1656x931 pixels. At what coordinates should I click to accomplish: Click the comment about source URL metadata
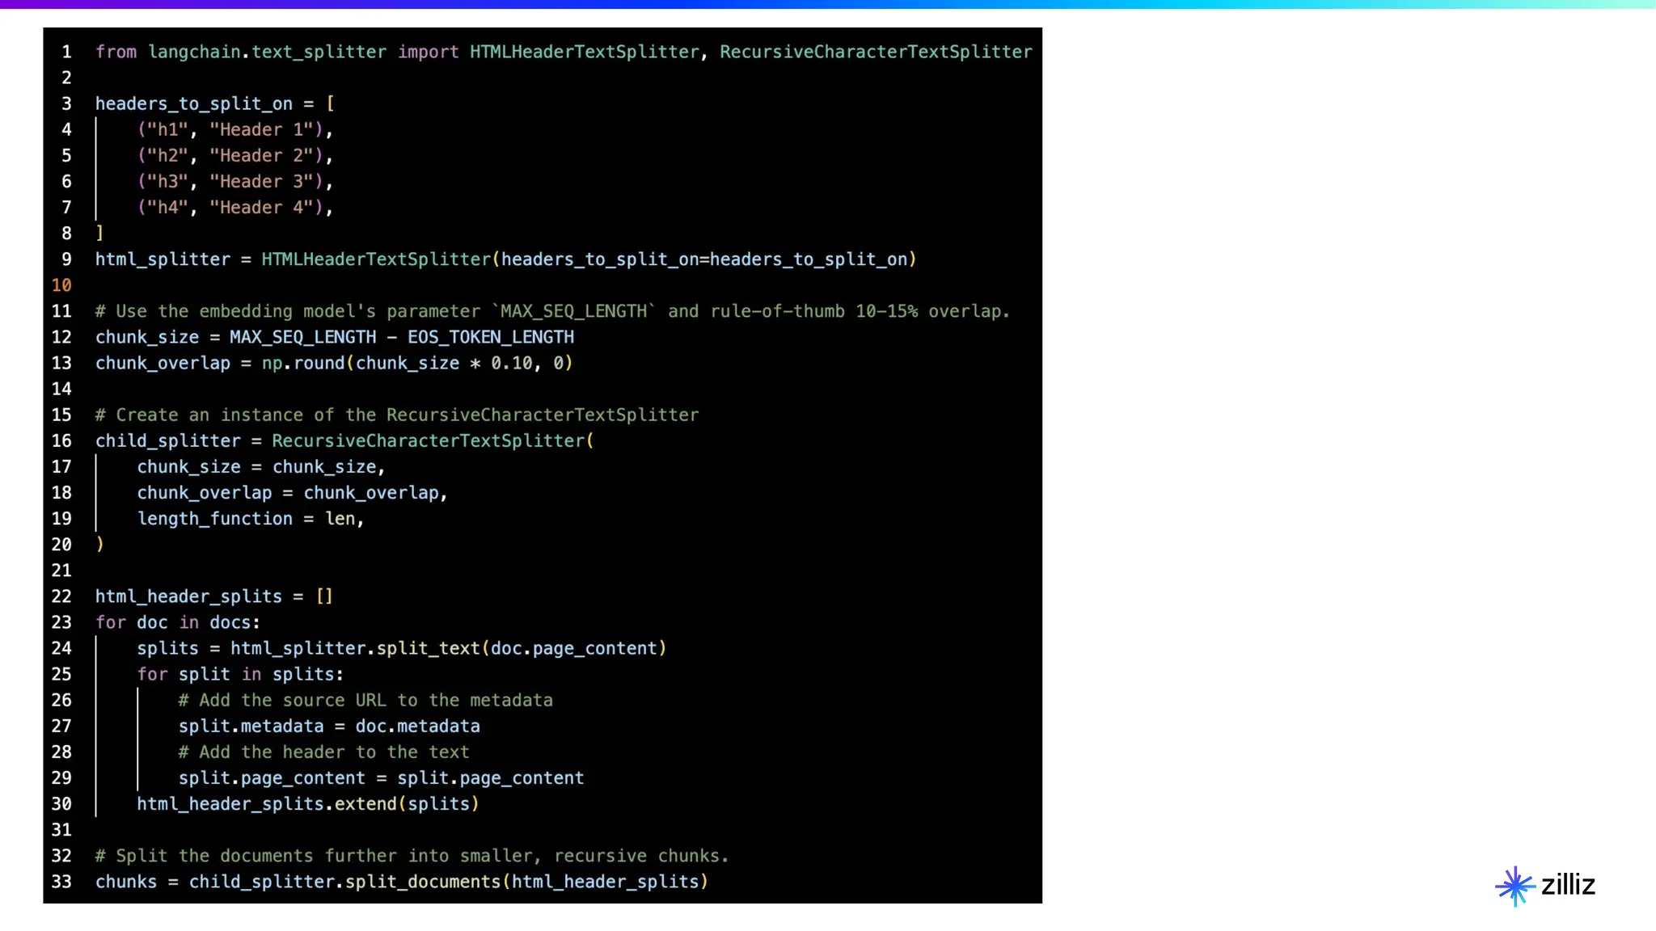point(365,700)
